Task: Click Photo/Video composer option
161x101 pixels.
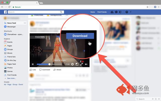Action: tap(37, 15)
